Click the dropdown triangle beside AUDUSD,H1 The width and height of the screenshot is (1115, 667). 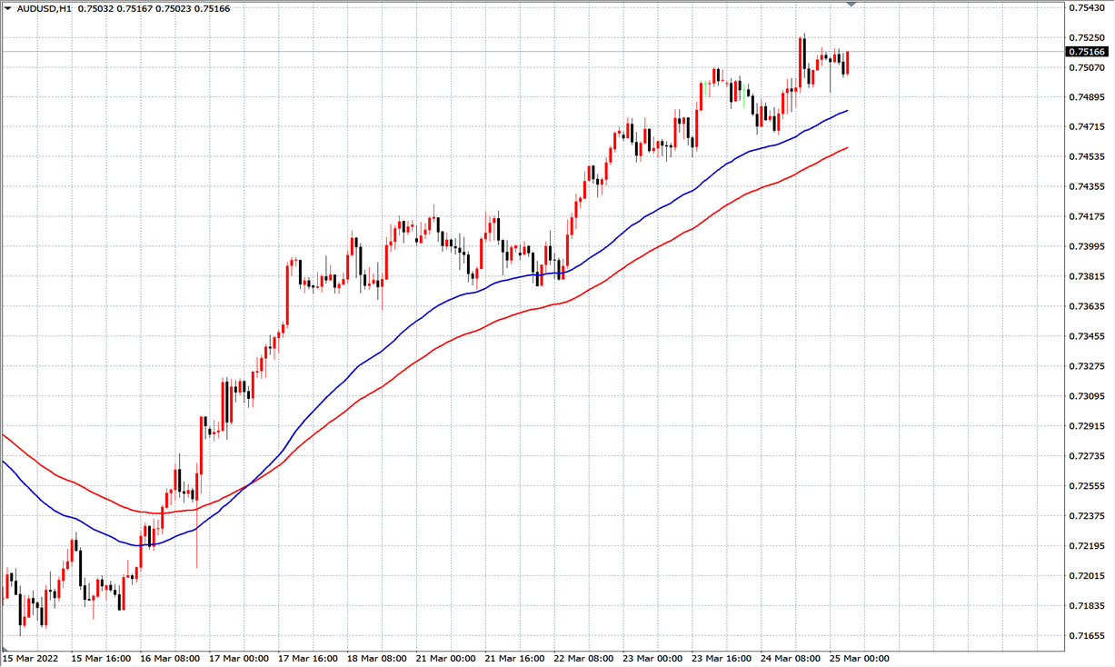[8, 8]
